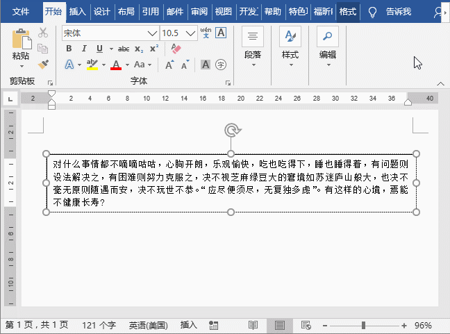The width and height of the screenshot is (450, 334).
Task: Open the Styles (样式) gallery
Action: [290, 47]
